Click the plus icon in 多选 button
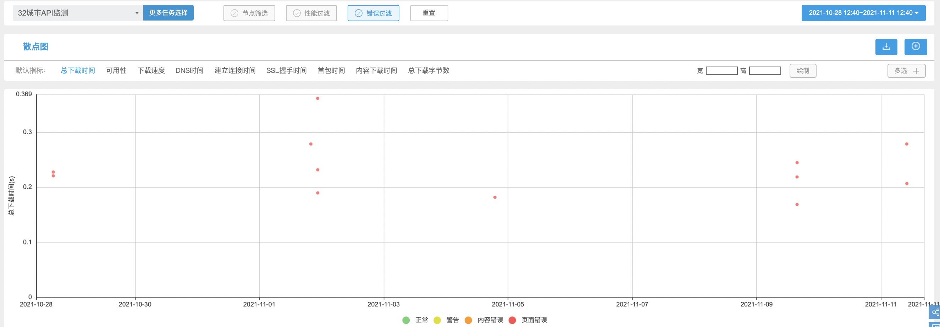 click(x=916, y=71)
